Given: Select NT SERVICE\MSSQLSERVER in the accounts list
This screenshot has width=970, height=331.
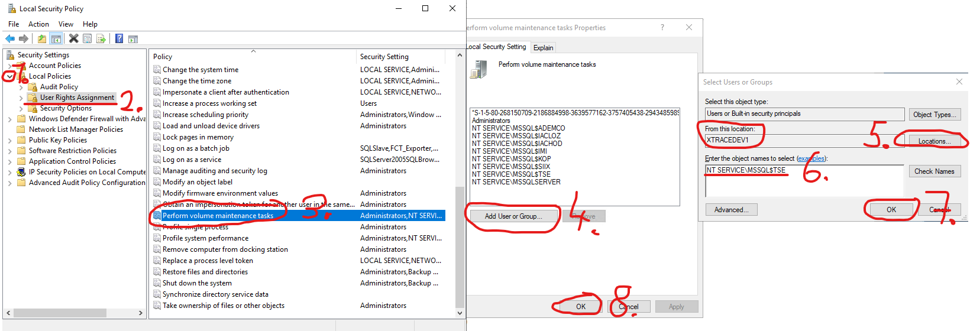Looking at the screenshot, I should tap(516, 182).
